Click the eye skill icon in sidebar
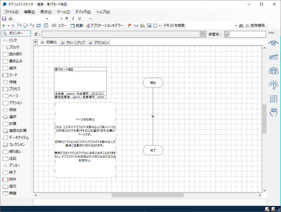Viewport: 281px width, 212px height. [273, 43]
